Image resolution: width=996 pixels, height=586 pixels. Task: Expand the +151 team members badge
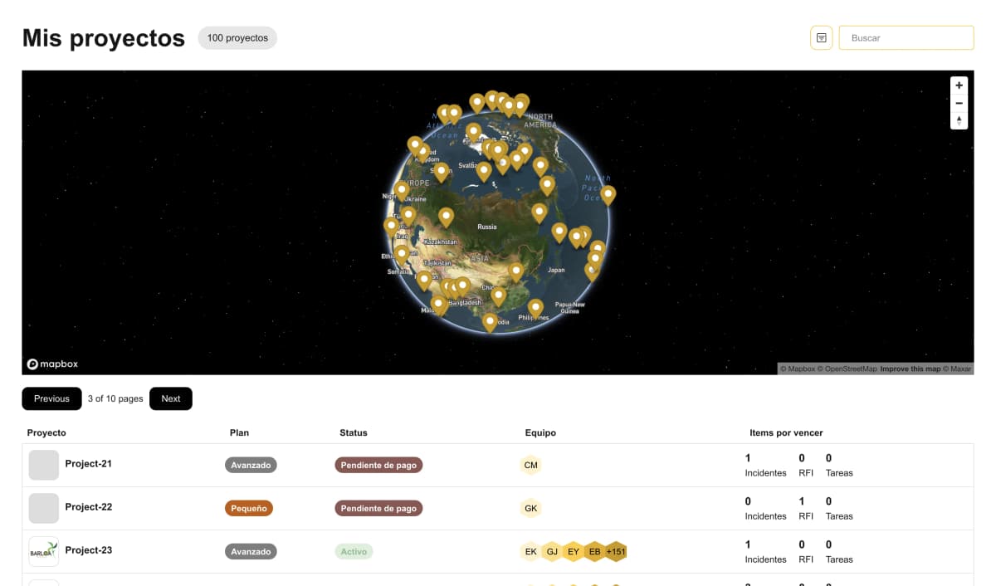coord(617,551)
